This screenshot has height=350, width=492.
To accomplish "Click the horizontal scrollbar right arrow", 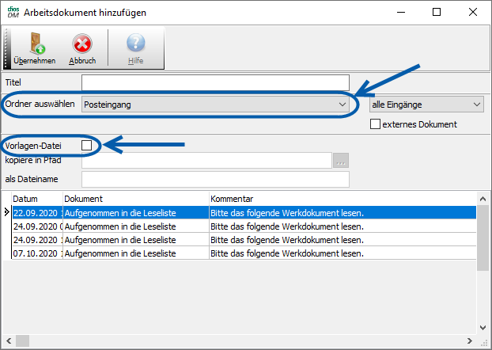I will click(469, 341).
